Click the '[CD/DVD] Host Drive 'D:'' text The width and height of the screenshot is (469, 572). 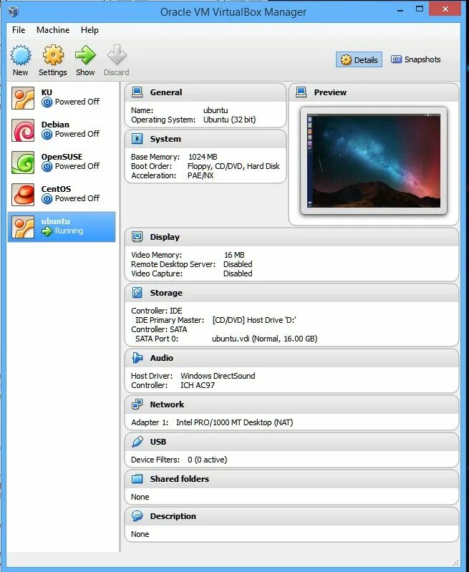254,320
